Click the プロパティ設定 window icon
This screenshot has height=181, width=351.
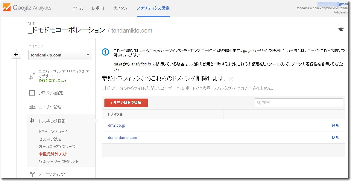(32, 93)
